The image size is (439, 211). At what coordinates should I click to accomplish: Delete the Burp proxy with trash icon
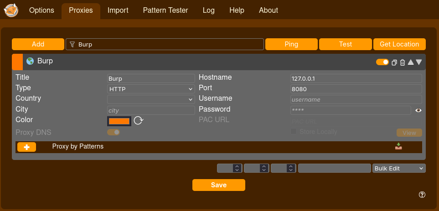coord(403,62)
